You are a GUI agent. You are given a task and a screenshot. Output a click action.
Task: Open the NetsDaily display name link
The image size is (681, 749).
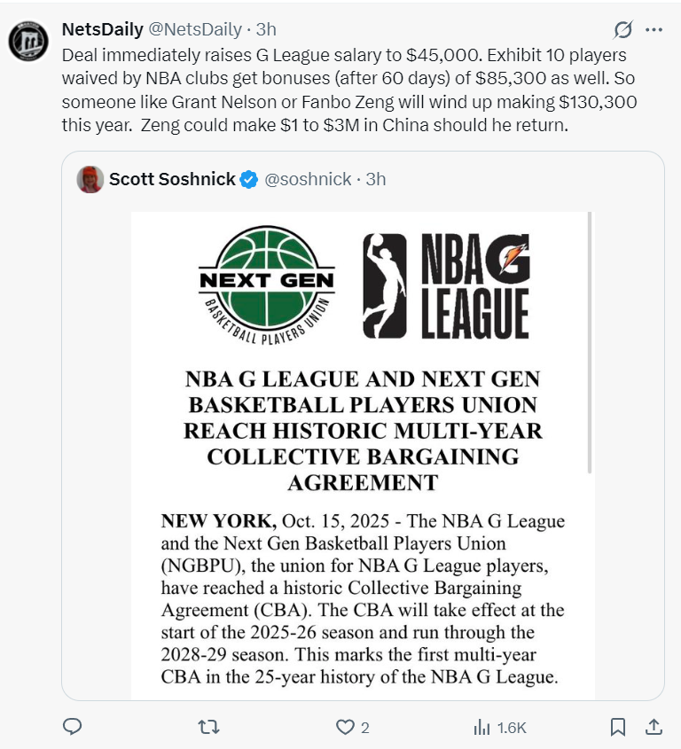coord(102,29)
